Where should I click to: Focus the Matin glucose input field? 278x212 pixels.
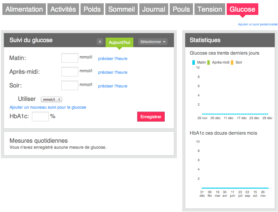point(70,58)
